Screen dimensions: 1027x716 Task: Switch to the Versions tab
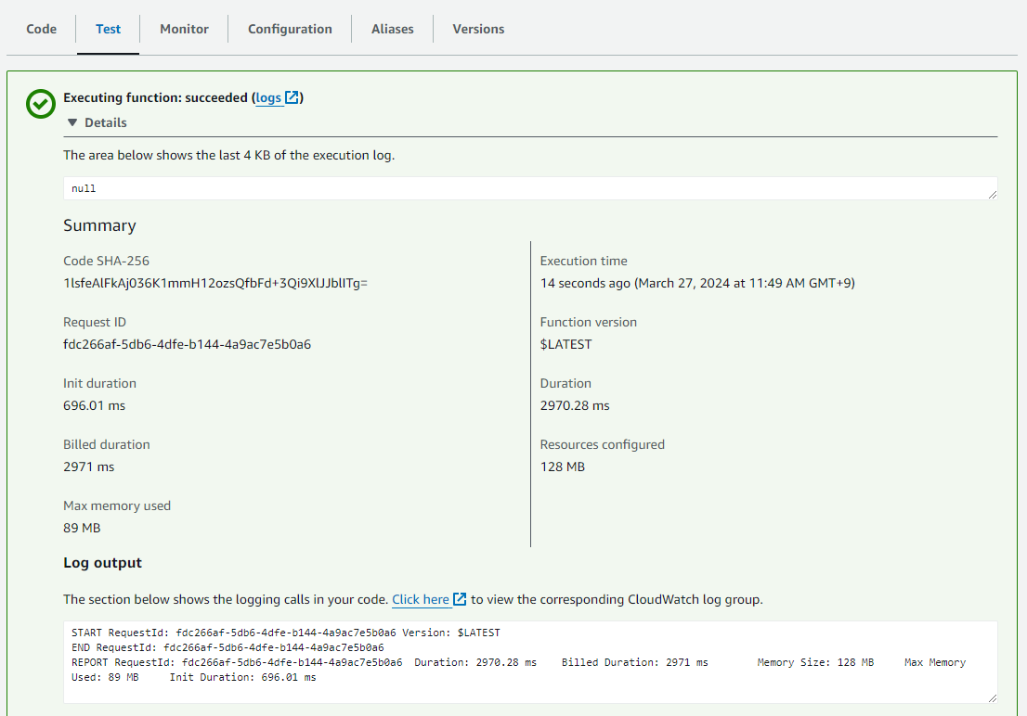tap(478, 29)
